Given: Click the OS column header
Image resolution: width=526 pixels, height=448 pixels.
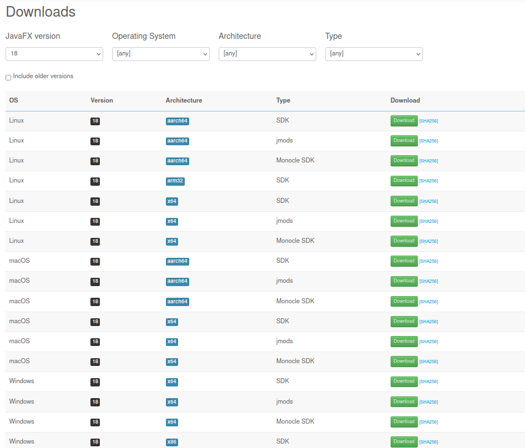Looking at the screenshot, I should coord(14,100).
